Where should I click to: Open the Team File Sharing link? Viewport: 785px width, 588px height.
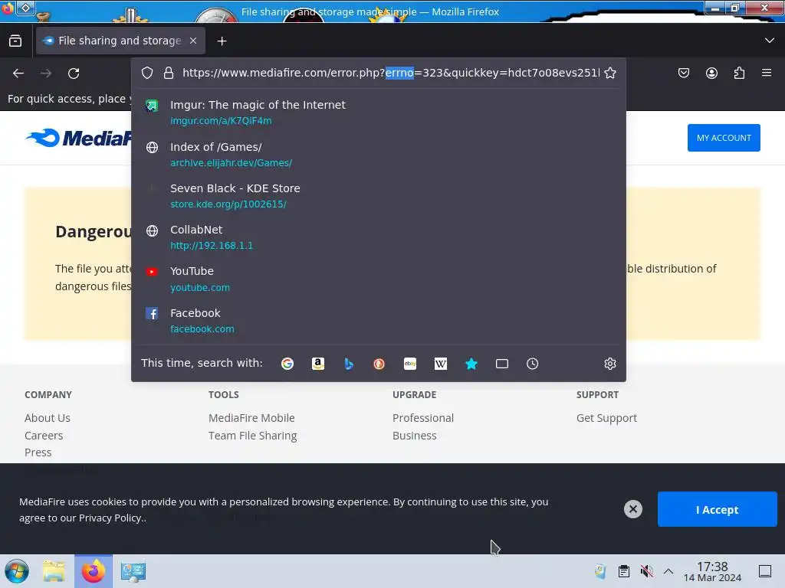pyautogui.click(x=252, y=436)
